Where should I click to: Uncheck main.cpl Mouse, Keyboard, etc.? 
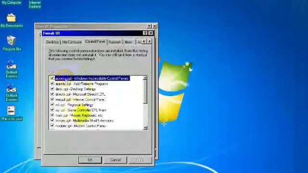[52, 115]
